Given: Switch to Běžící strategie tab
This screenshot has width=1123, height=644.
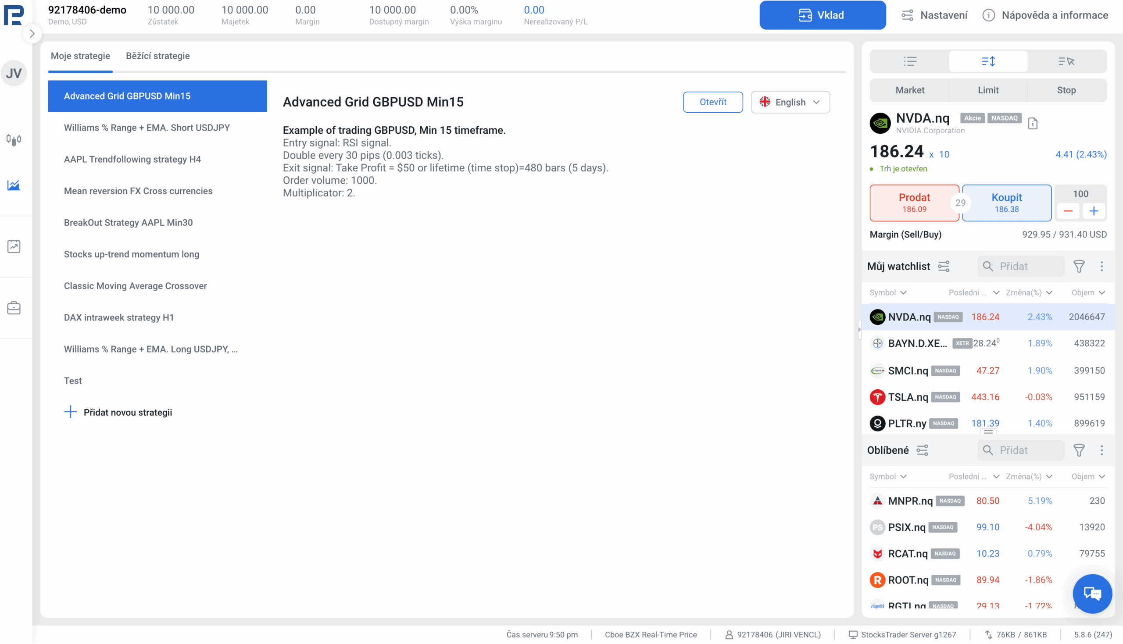Looking at the screenshot, I should point(157,56).
